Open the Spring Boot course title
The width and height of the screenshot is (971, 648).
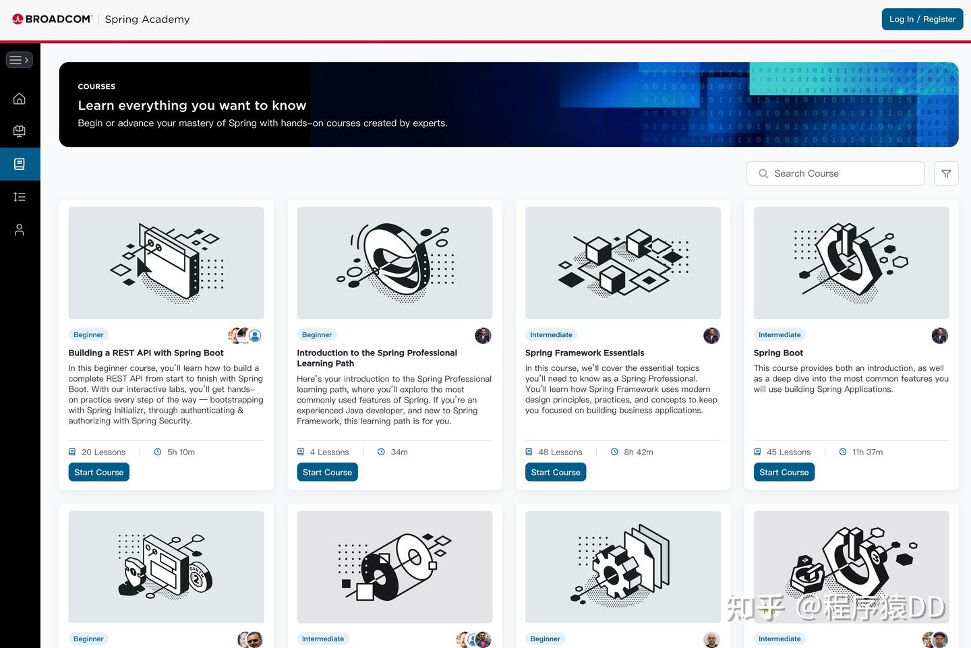[x=778, y=353]
